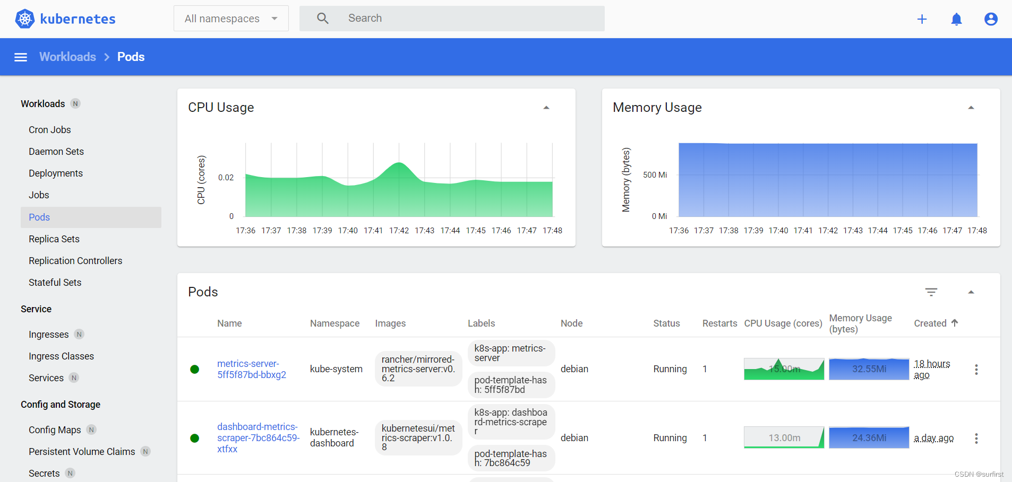Click N badge beside Persistent Volume Claims
Screen dimensions: 1012x482
coord(145,451)
